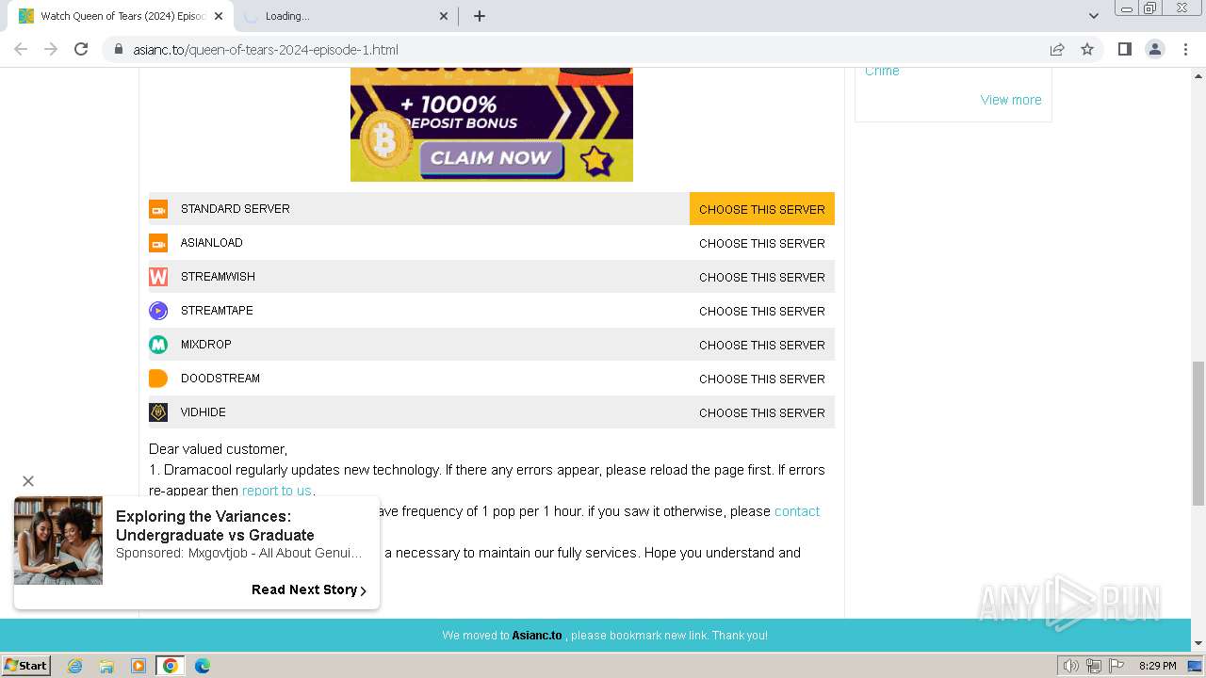Choose this server for Streamtape

[x=762, y=311]
